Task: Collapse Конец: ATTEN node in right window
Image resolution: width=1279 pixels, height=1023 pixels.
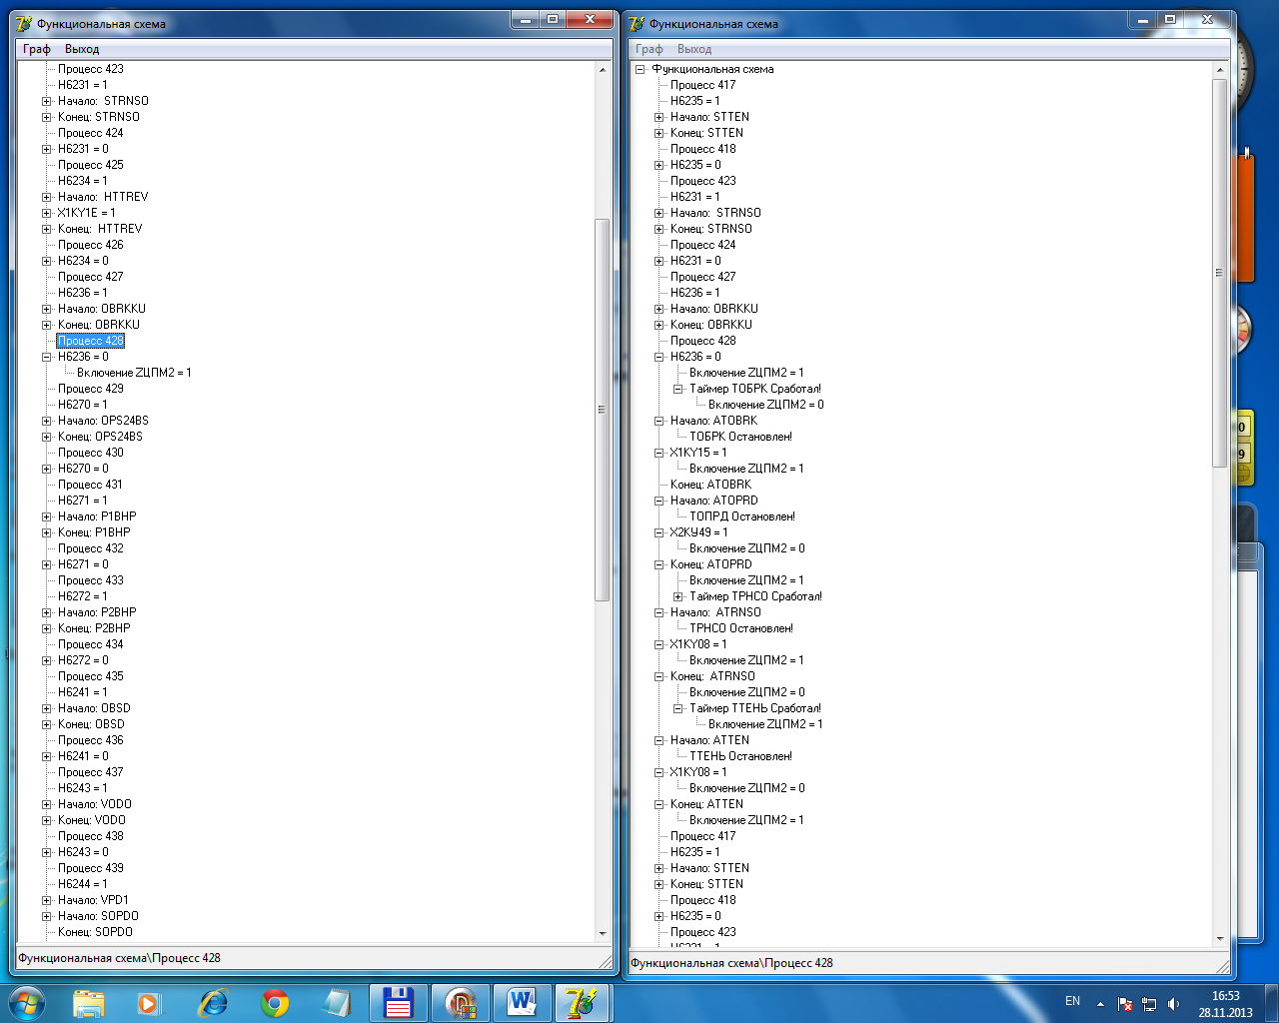Action: point(658,804)
